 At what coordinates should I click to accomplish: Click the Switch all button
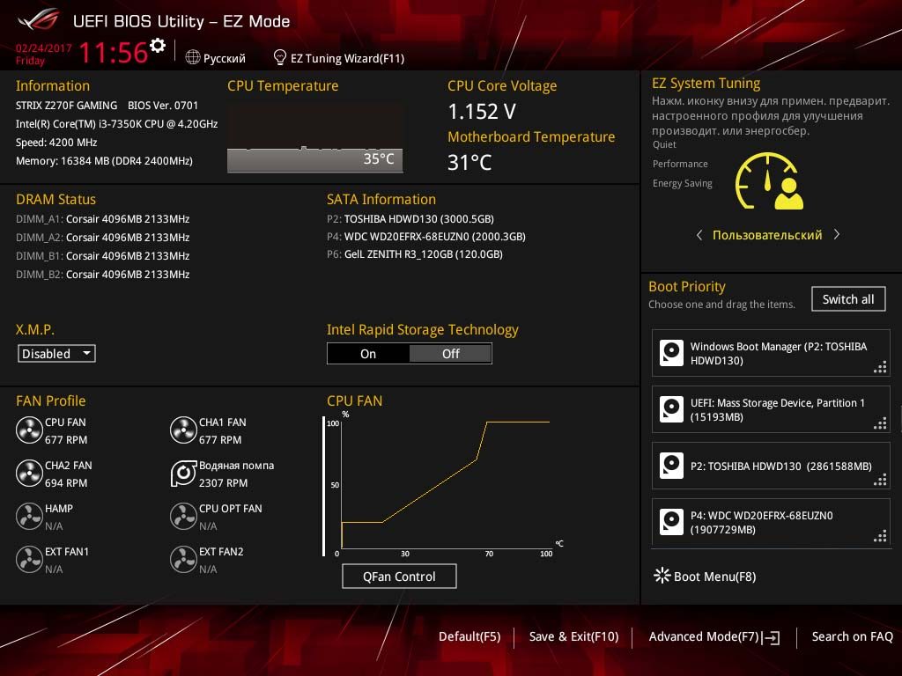coord(848,299)
